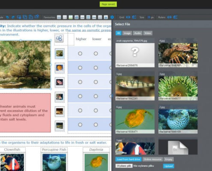This screenshot has height=171, width=212.
Task: Choose 'higher' for the pink frog row
Action: pyautogui.click(x=80, y=82)
